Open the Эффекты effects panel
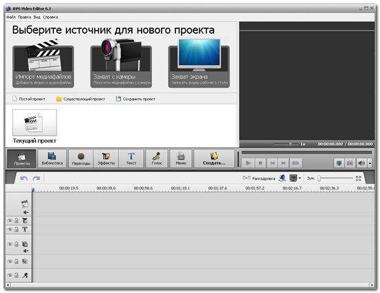The width and height of the screenshot is (380, 293). point(106,159)
